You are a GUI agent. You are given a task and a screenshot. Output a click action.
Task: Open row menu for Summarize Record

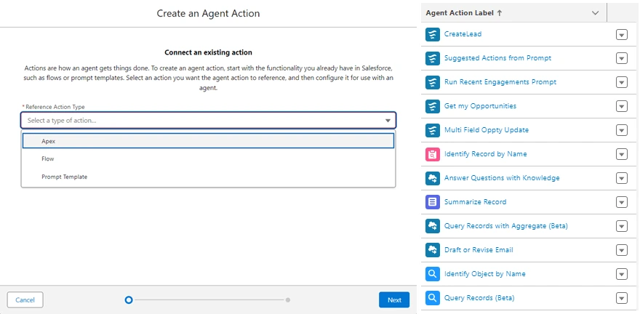[x=621, y=202]
